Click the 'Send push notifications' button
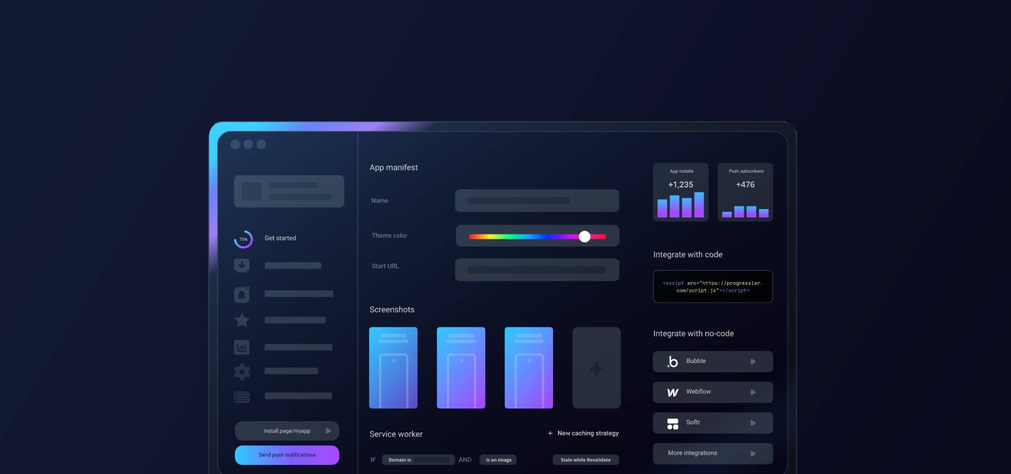The image size is (1011, 474). tap(286, 455)
